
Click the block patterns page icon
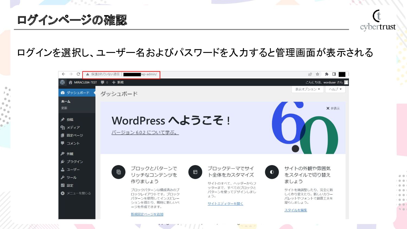click(x=118, y=172)
